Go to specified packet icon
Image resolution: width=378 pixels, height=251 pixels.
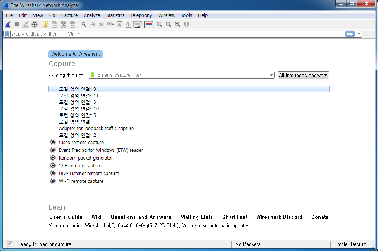(x=110, y=24)
